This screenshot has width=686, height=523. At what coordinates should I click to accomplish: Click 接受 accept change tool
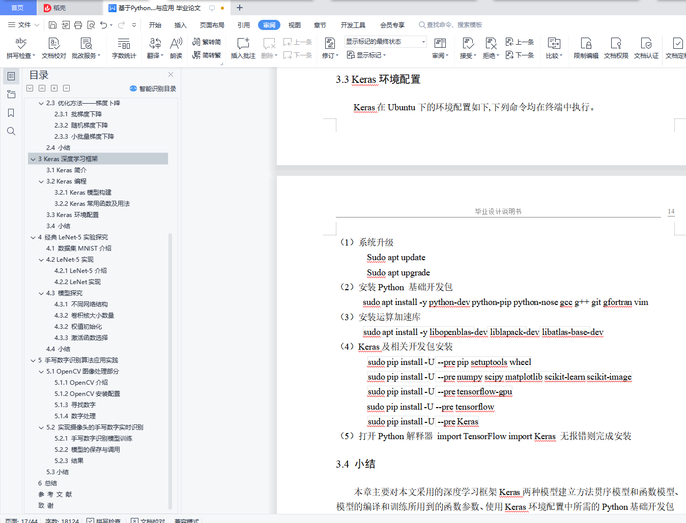[468, 48]
